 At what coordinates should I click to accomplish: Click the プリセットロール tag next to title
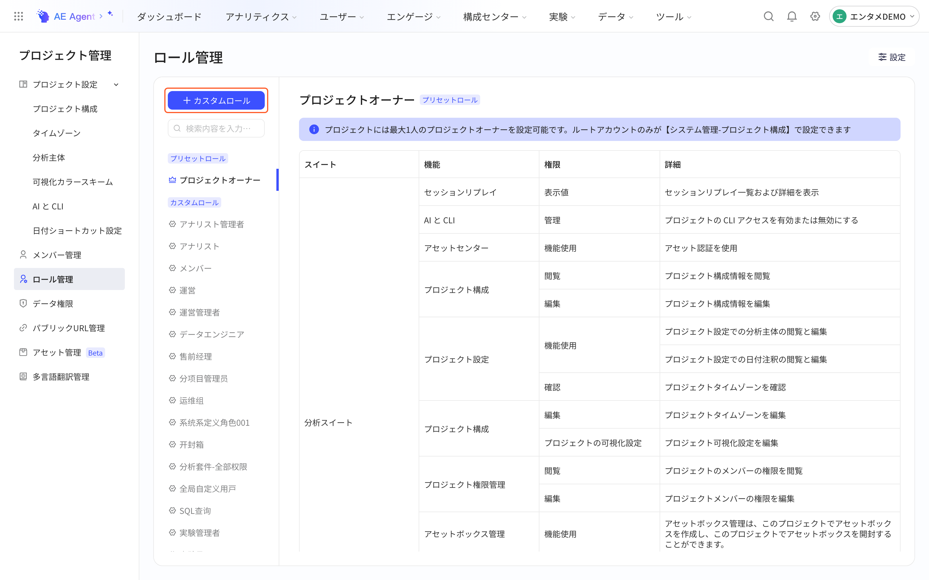(x=450, y=100)
